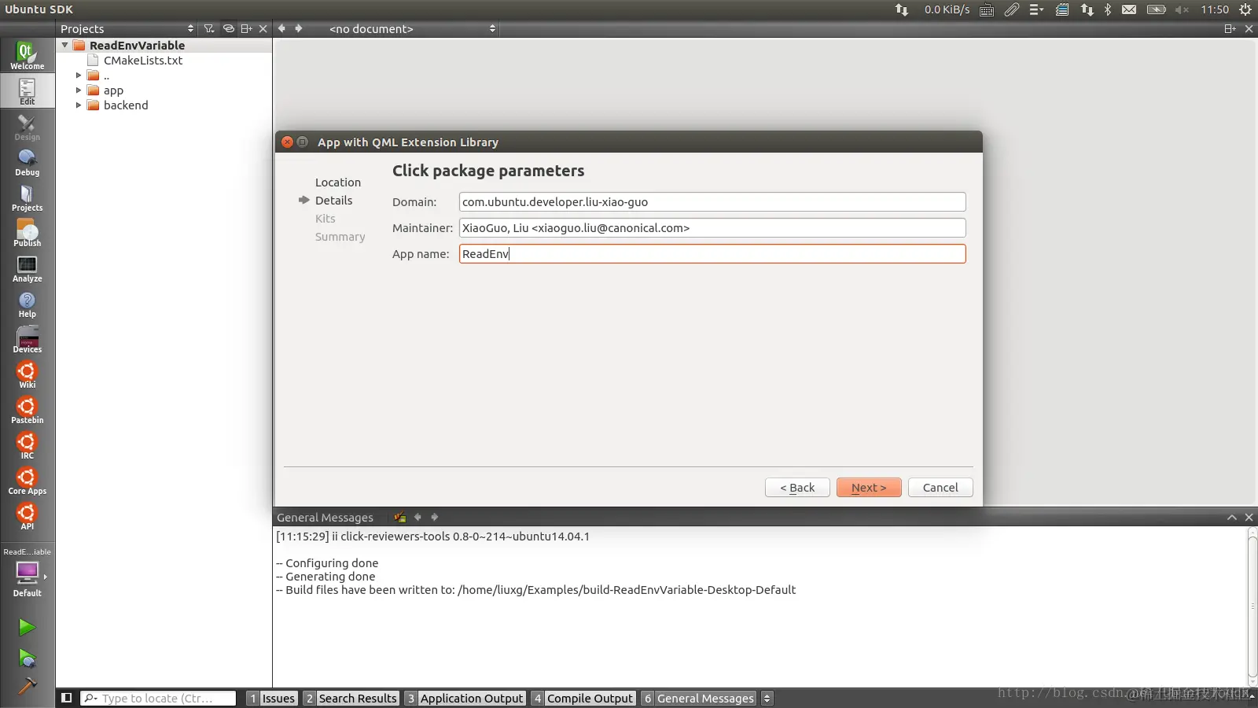Open the Qt Welcome mode
This screenshot has height=708, width=1258.
(27, 56)
